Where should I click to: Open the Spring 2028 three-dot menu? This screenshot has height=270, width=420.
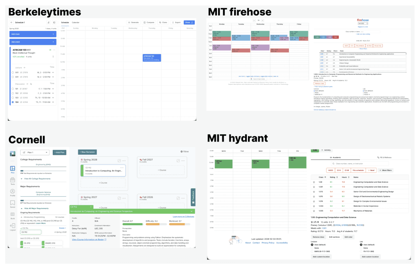124,161
